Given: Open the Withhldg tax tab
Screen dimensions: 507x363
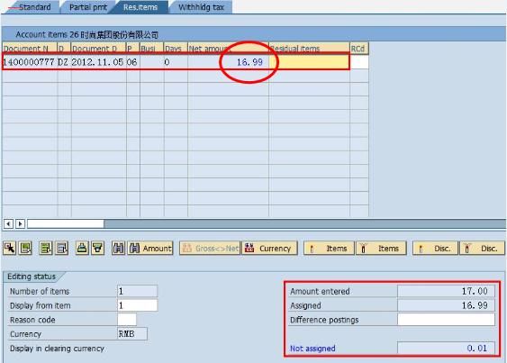Looking at the screenshot, I should (201, 7).
